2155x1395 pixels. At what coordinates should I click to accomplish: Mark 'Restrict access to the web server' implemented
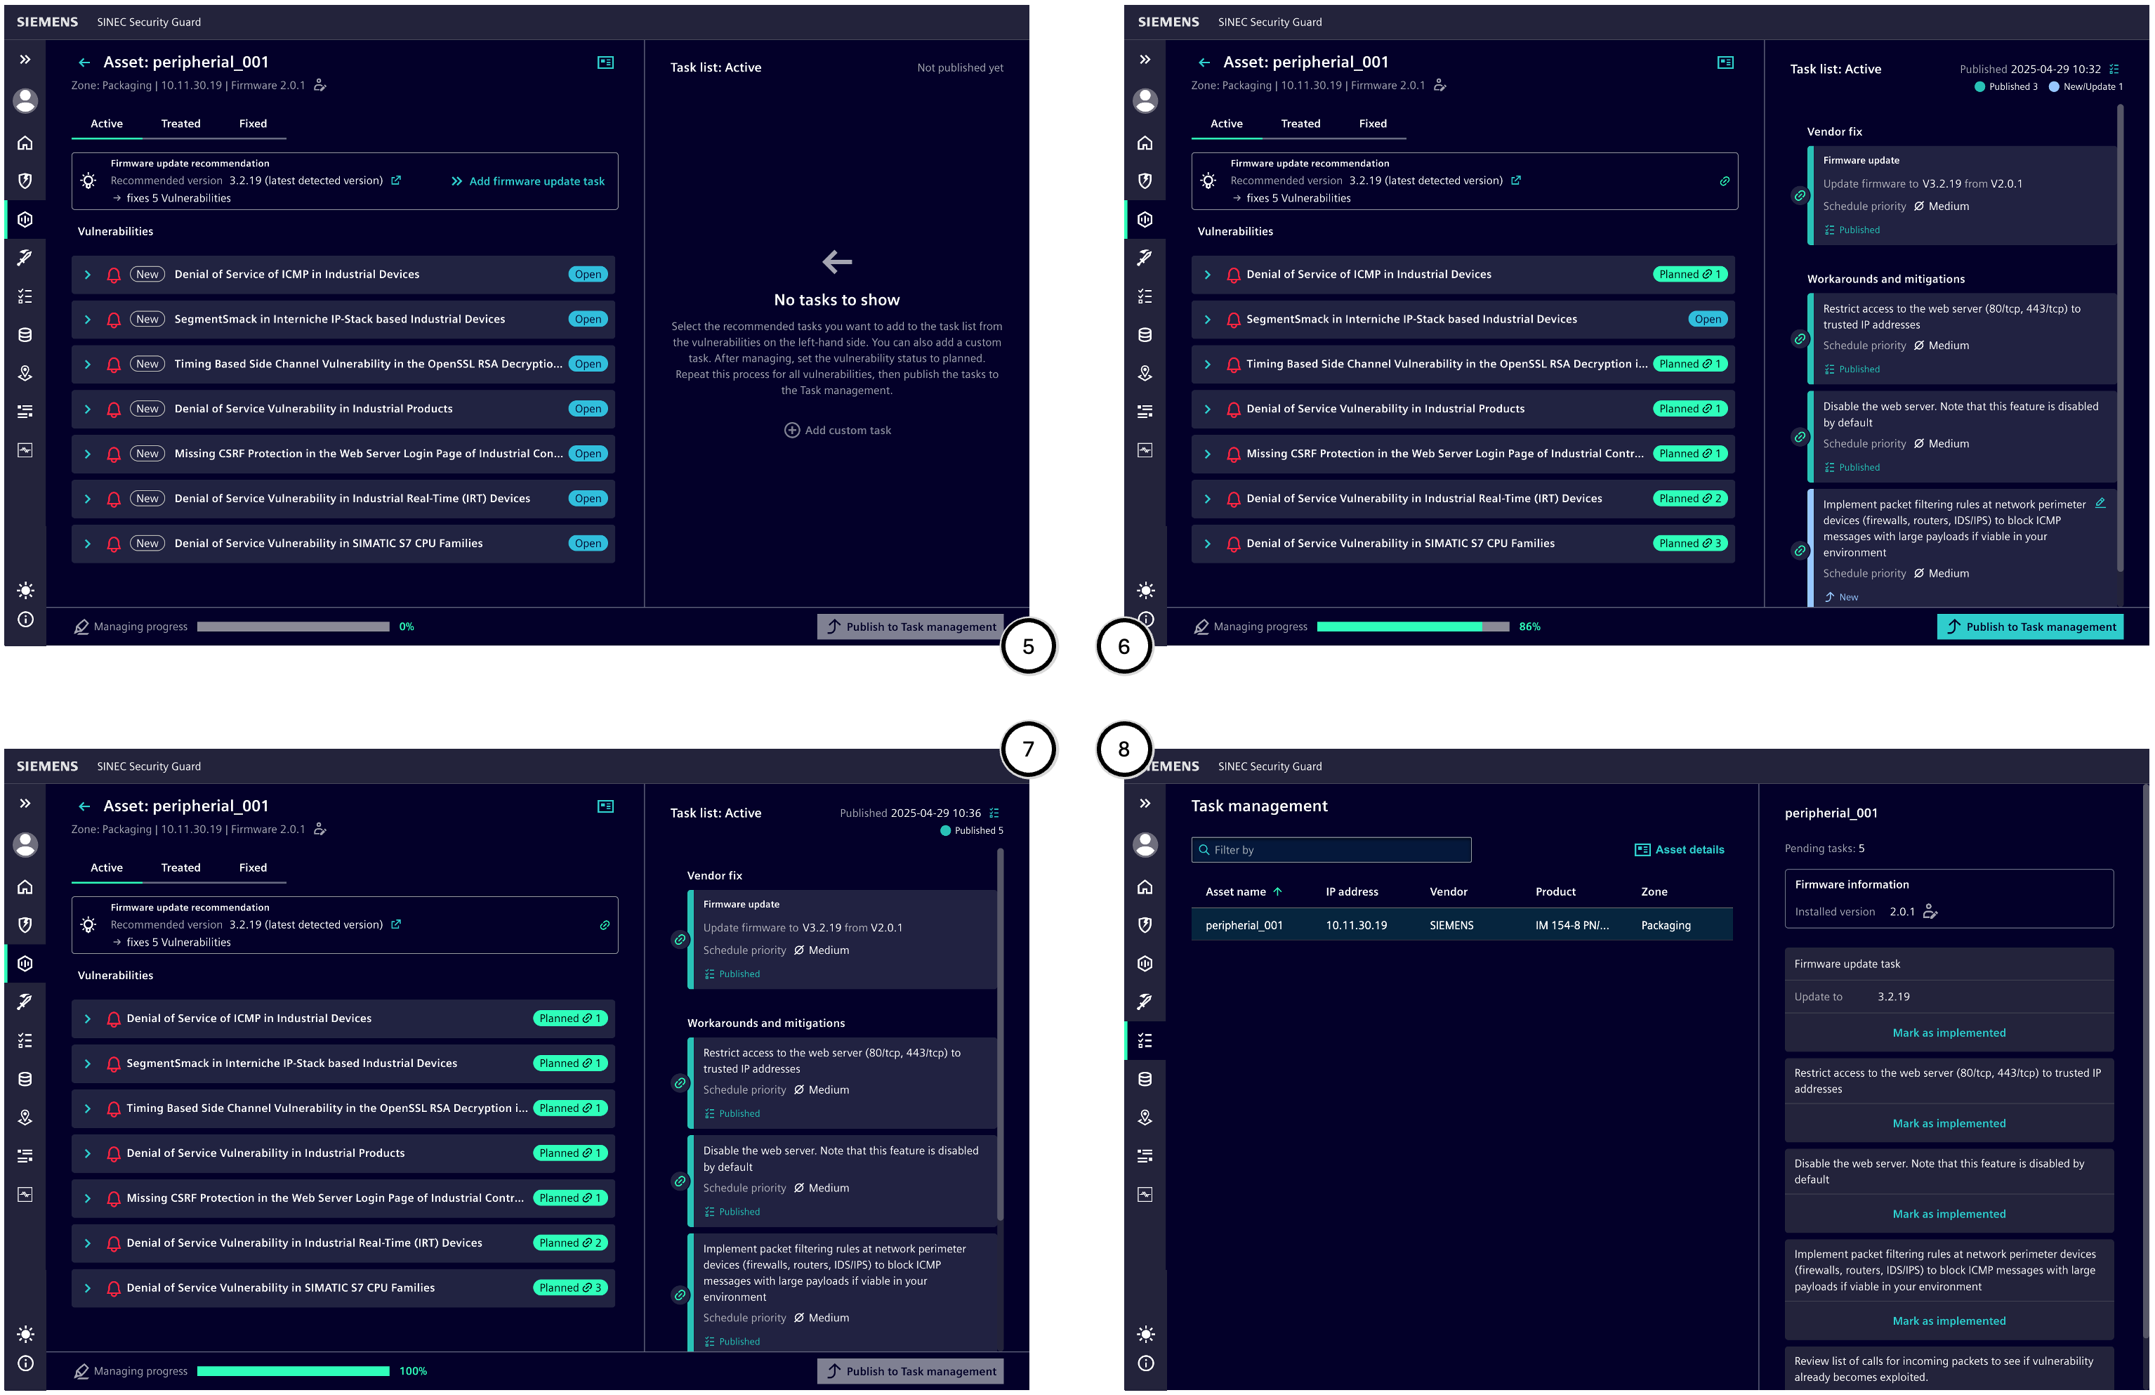[1949, 1124]
